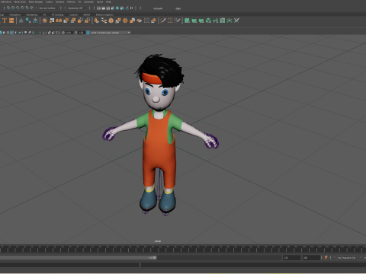
Task: Toggle the view color management icon beside ACES dropdown
Action: pos(88,33)
